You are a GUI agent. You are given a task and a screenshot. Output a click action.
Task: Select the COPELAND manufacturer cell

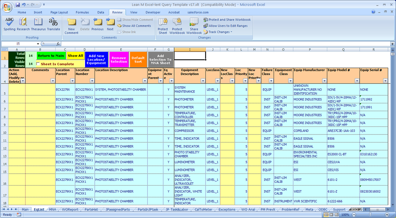(x=310, y=131)
